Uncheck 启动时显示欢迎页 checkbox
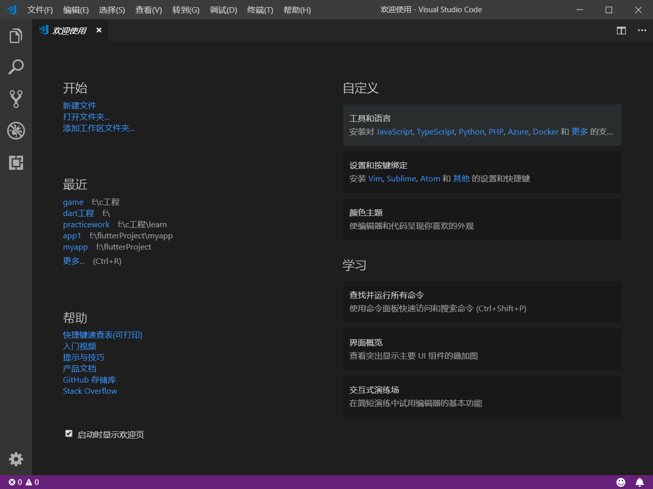Image resolution: width=653 pixels, height=489 pixels. click(x=69, y=433)
